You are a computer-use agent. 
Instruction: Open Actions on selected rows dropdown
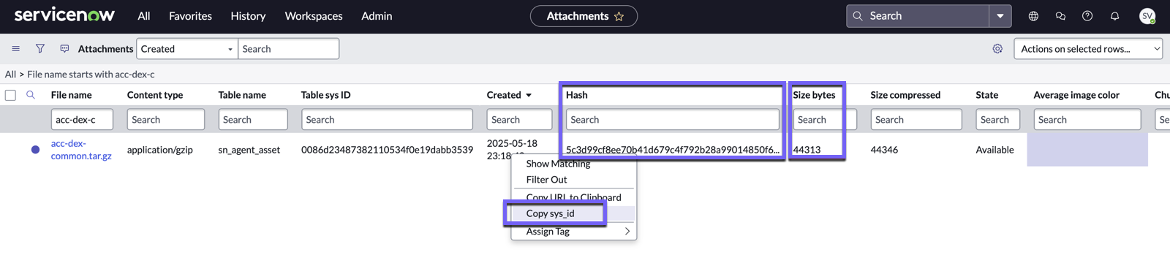(x=1088, y=49)
